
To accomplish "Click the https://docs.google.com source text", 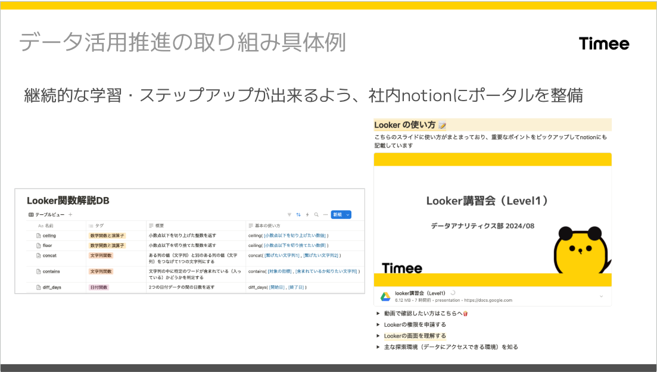I will (488, 301).
